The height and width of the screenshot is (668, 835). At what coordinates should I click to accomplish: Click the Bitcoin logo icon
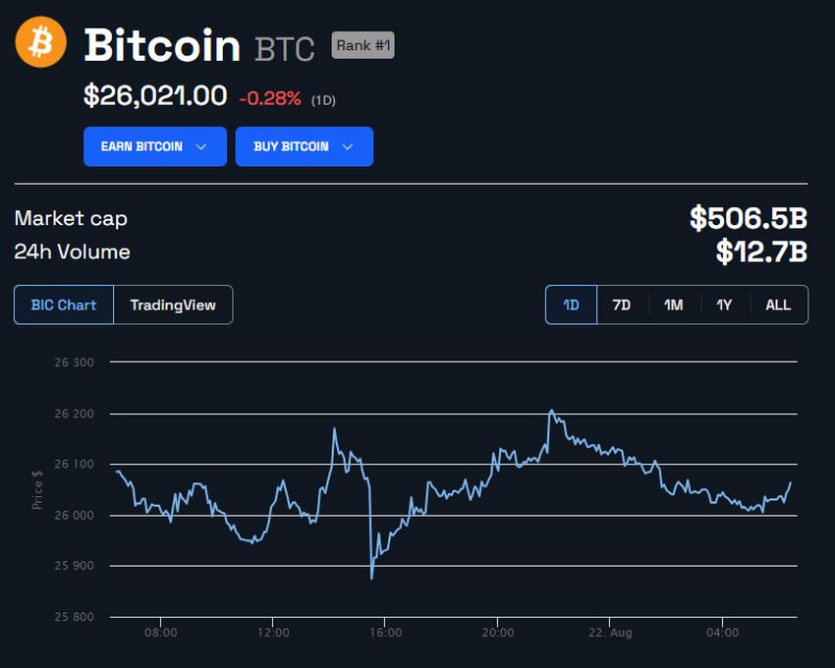(39, 43)
